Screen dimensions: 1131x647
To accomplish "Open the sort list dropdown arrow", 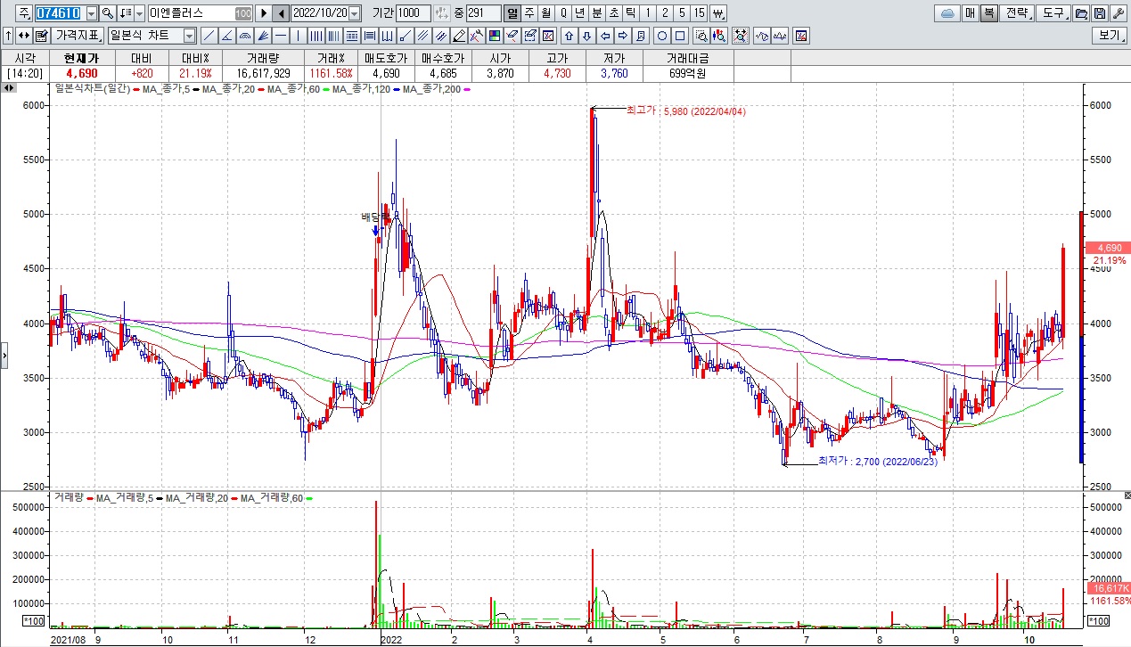I will pos(140,13).
